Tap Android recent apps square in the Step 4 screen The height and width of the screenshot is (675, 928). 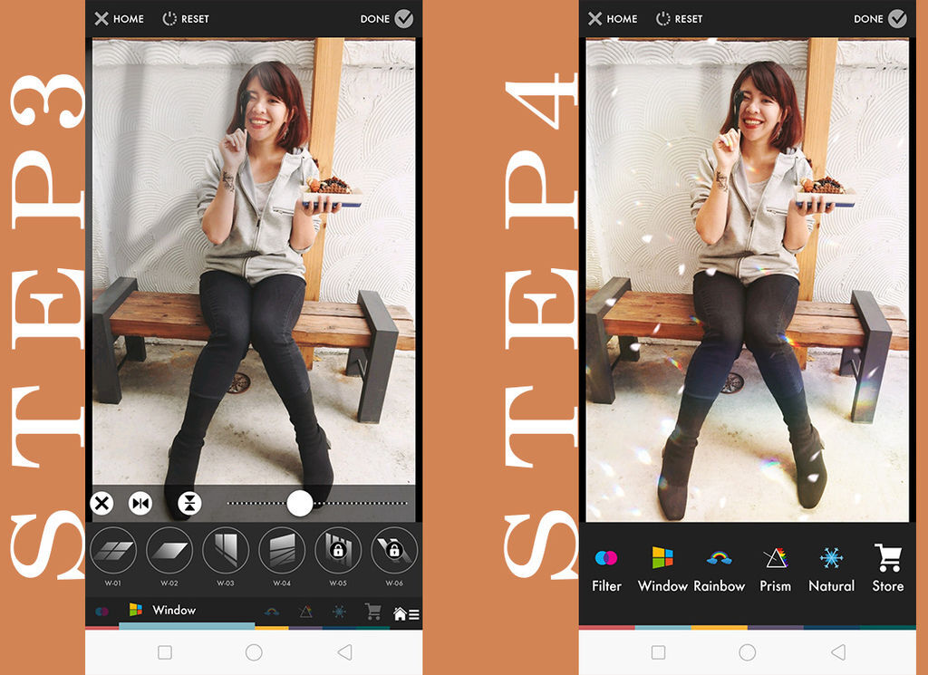[658, 652]
